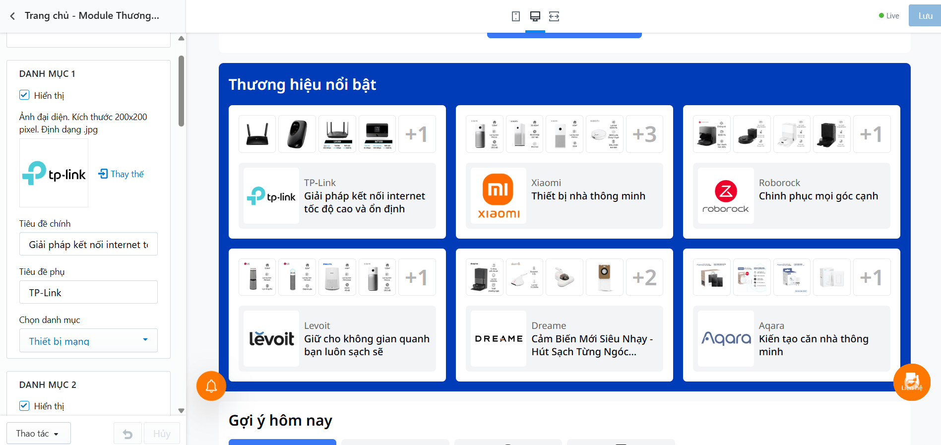Click the tp-link image thumbnail in sidebar
941x445 pixels.
coord(54,173)
